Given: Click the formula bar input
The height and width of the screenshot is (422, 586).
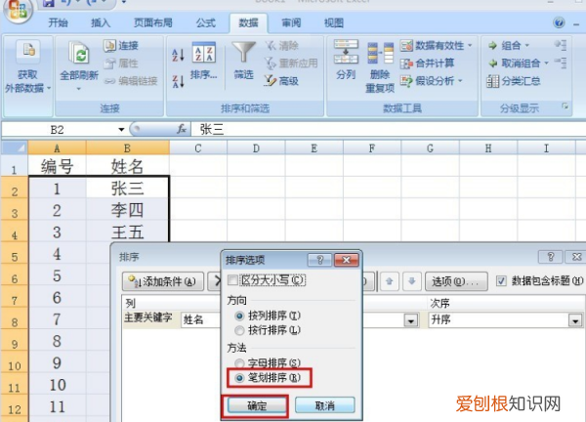Looking at the screenshot, I should 389,129.
